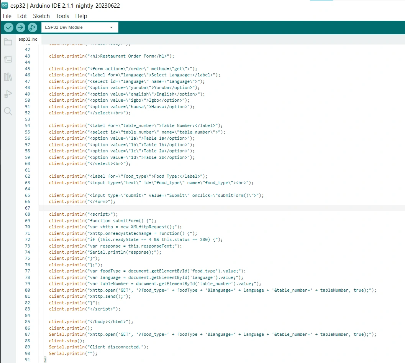Click the Igbo option code line
Screen dimensions: 405x363
(x=119, y=101)
